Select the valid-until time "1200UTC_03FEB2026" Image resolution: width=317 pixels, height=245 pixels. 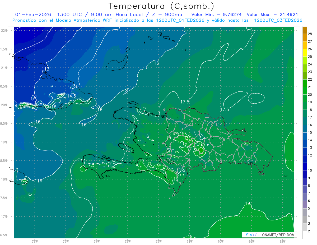tap(278, 20)
